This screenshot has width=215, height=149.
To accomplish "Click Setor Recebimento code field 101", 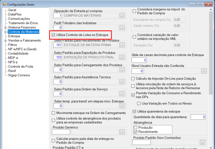I will point(58,45).
